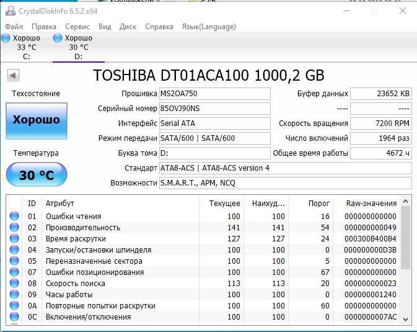
Task: Click the Режим передачи field SATA/600
Action: coord(214,138)
